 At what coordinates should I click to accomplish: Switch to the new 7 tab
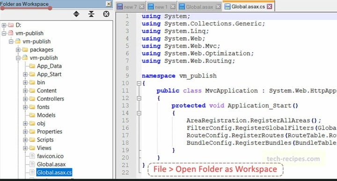tap(130, 7)
